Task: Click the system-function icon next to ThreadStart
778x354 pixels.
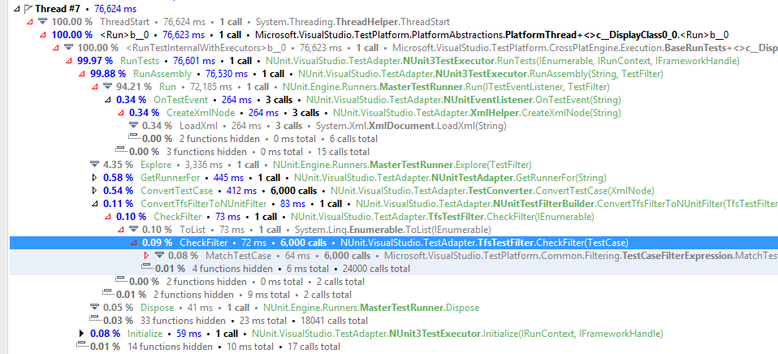Action: tap(43, 21)
